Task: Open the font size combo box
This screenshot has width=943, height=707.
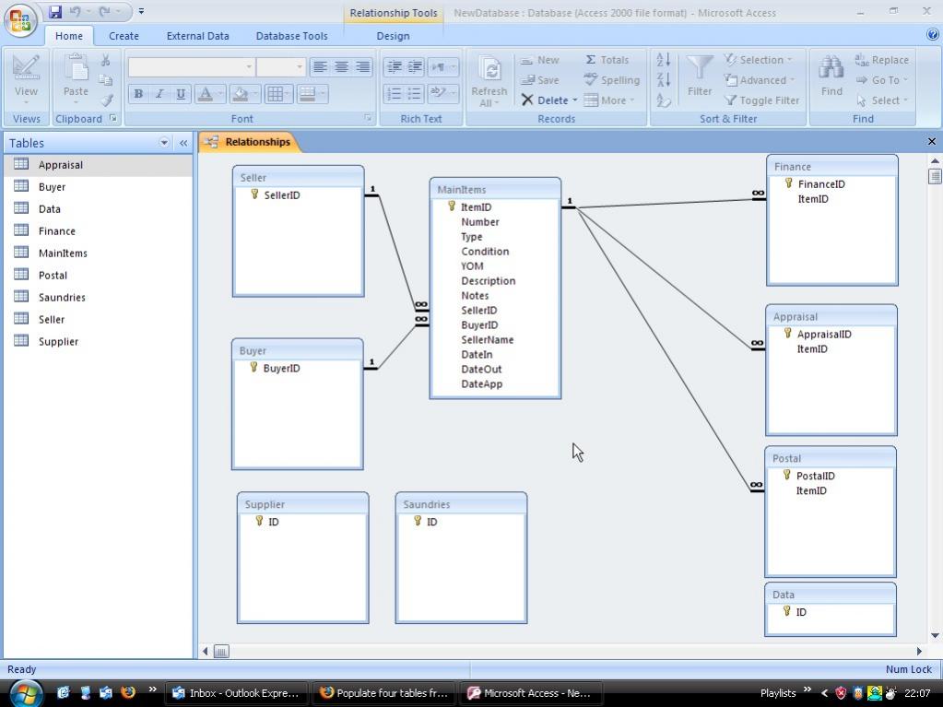Action: 281,66
